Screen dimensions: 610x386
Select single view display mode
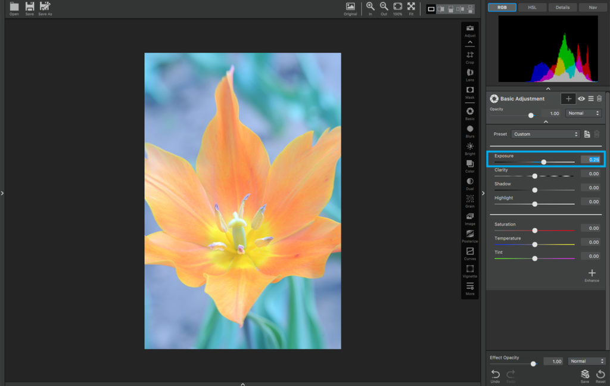431,9
